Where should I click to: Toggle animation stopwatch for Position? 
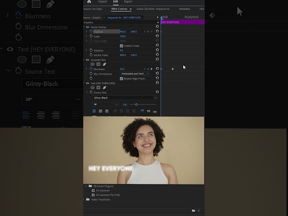[x=91, y=31]
